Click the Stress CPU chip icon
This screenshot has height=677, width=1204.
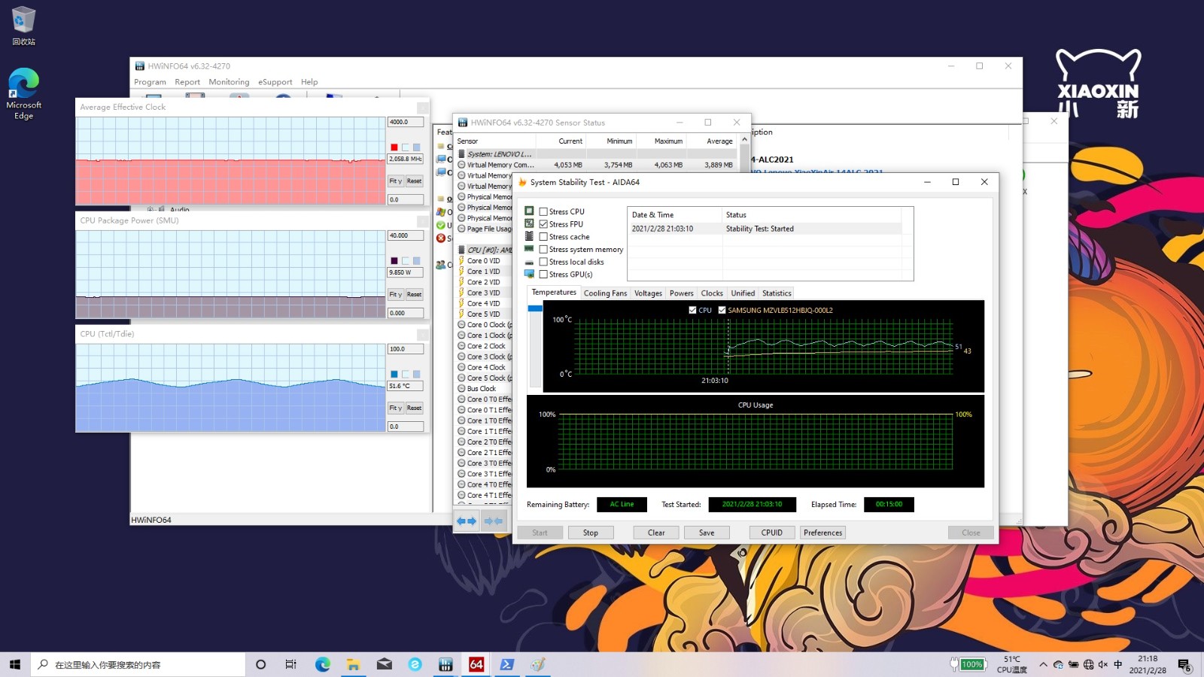pyautogui.click(x=530, y=211)
